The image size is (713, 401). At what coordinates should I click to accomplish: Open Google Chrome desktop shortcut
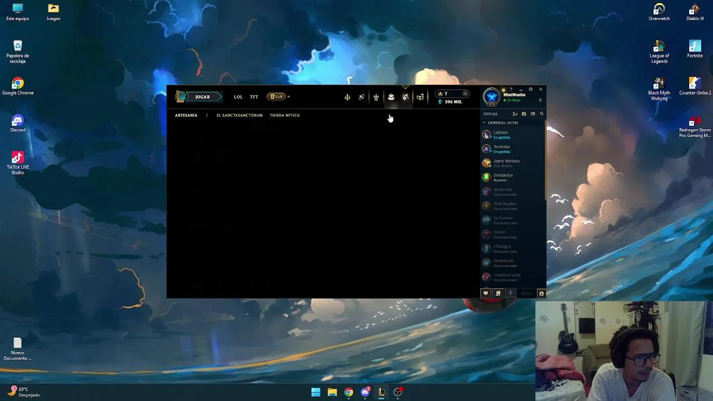(18, 87)
